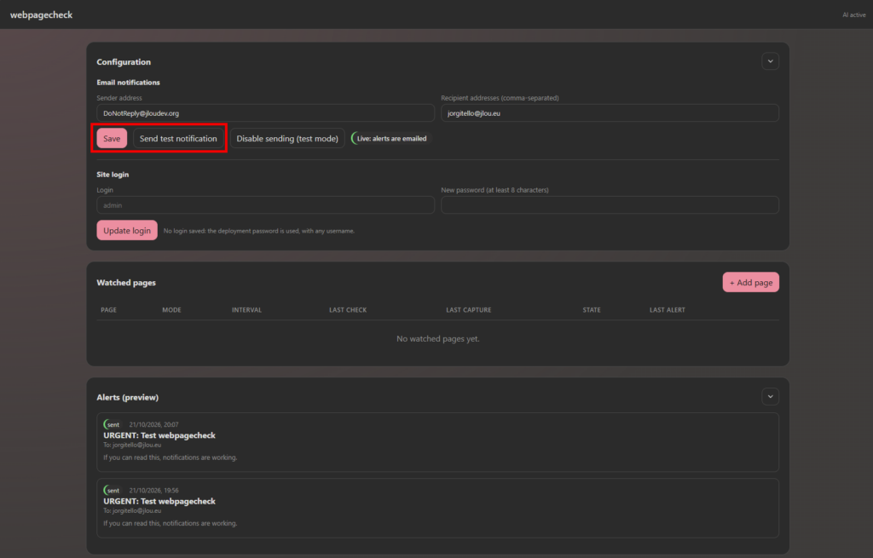Image resolution: width=873 pixels, height=558 pixels.
Task: Click the sent badge on 19:56 alert
Action: 112,490
